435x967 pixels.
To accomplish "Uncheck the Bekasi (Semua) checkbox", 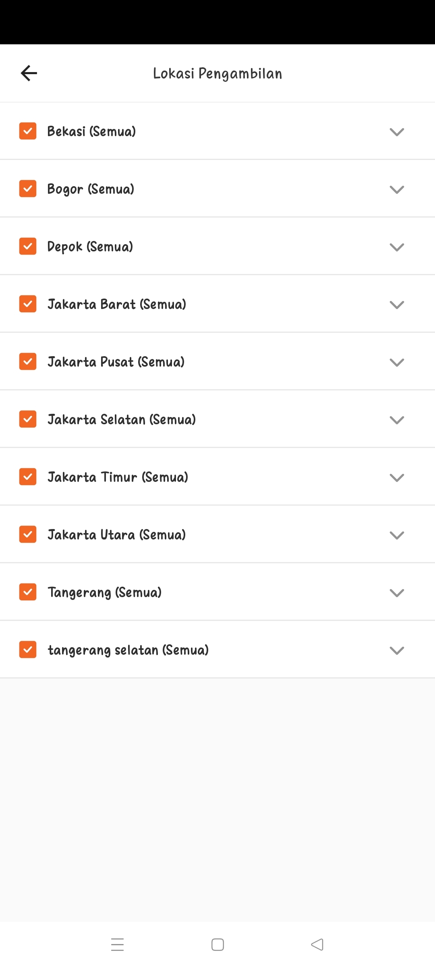I will (28, 131).
